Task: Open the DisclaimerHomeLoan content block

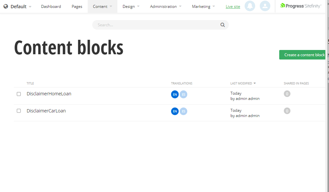Action: 49,94
